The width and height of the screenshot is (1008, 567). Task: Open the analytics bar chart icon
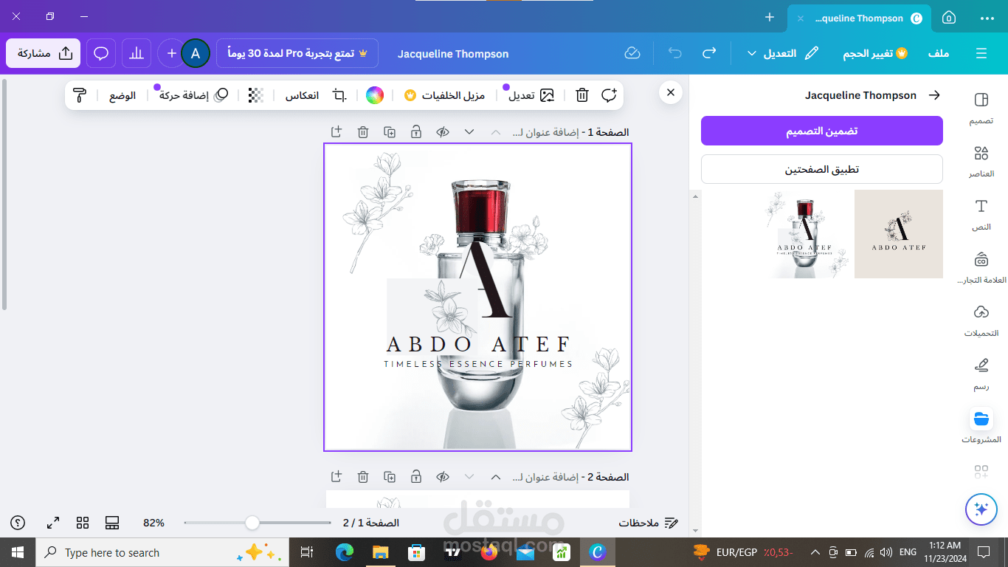click(x=137, y=53)
